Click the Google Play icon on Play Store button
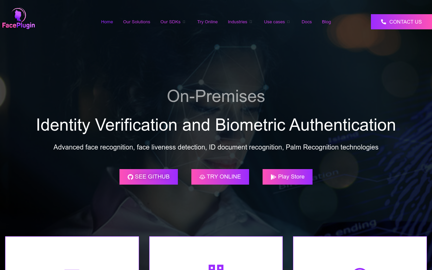The width and height of the screenshot is (432, 270). tap(273, 177)
